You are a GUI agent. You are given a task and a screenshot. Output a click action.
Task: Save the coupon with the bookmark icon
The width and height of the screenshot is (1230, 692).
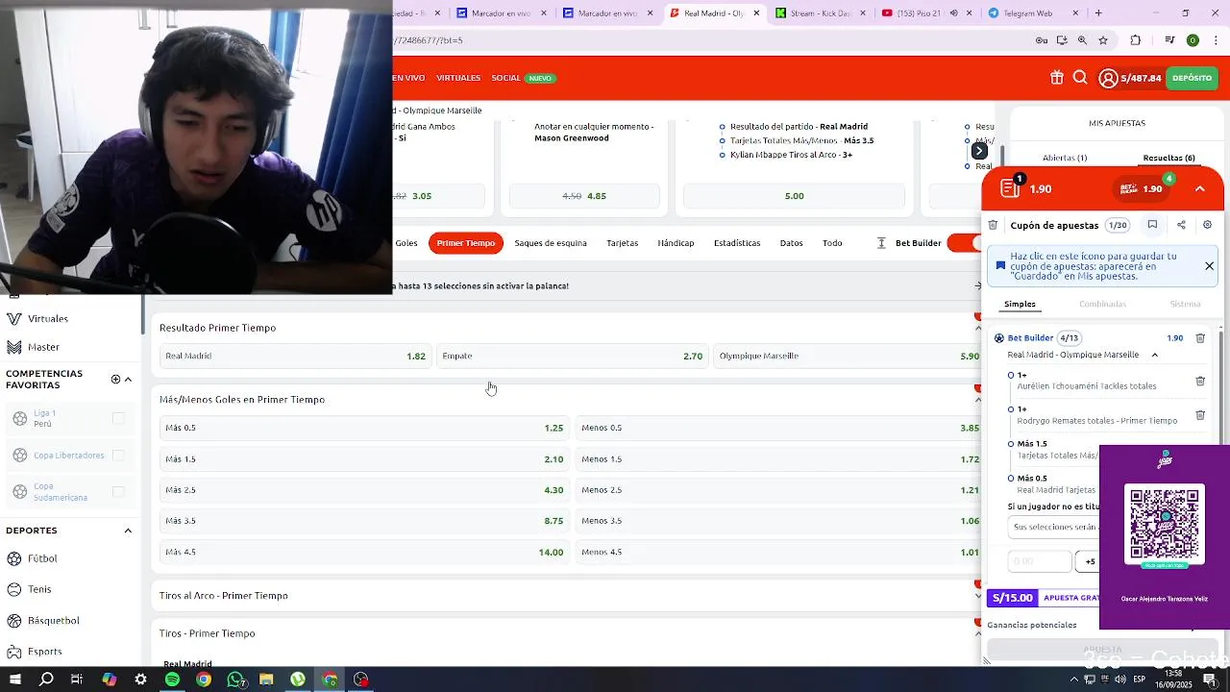point(1152,225)
